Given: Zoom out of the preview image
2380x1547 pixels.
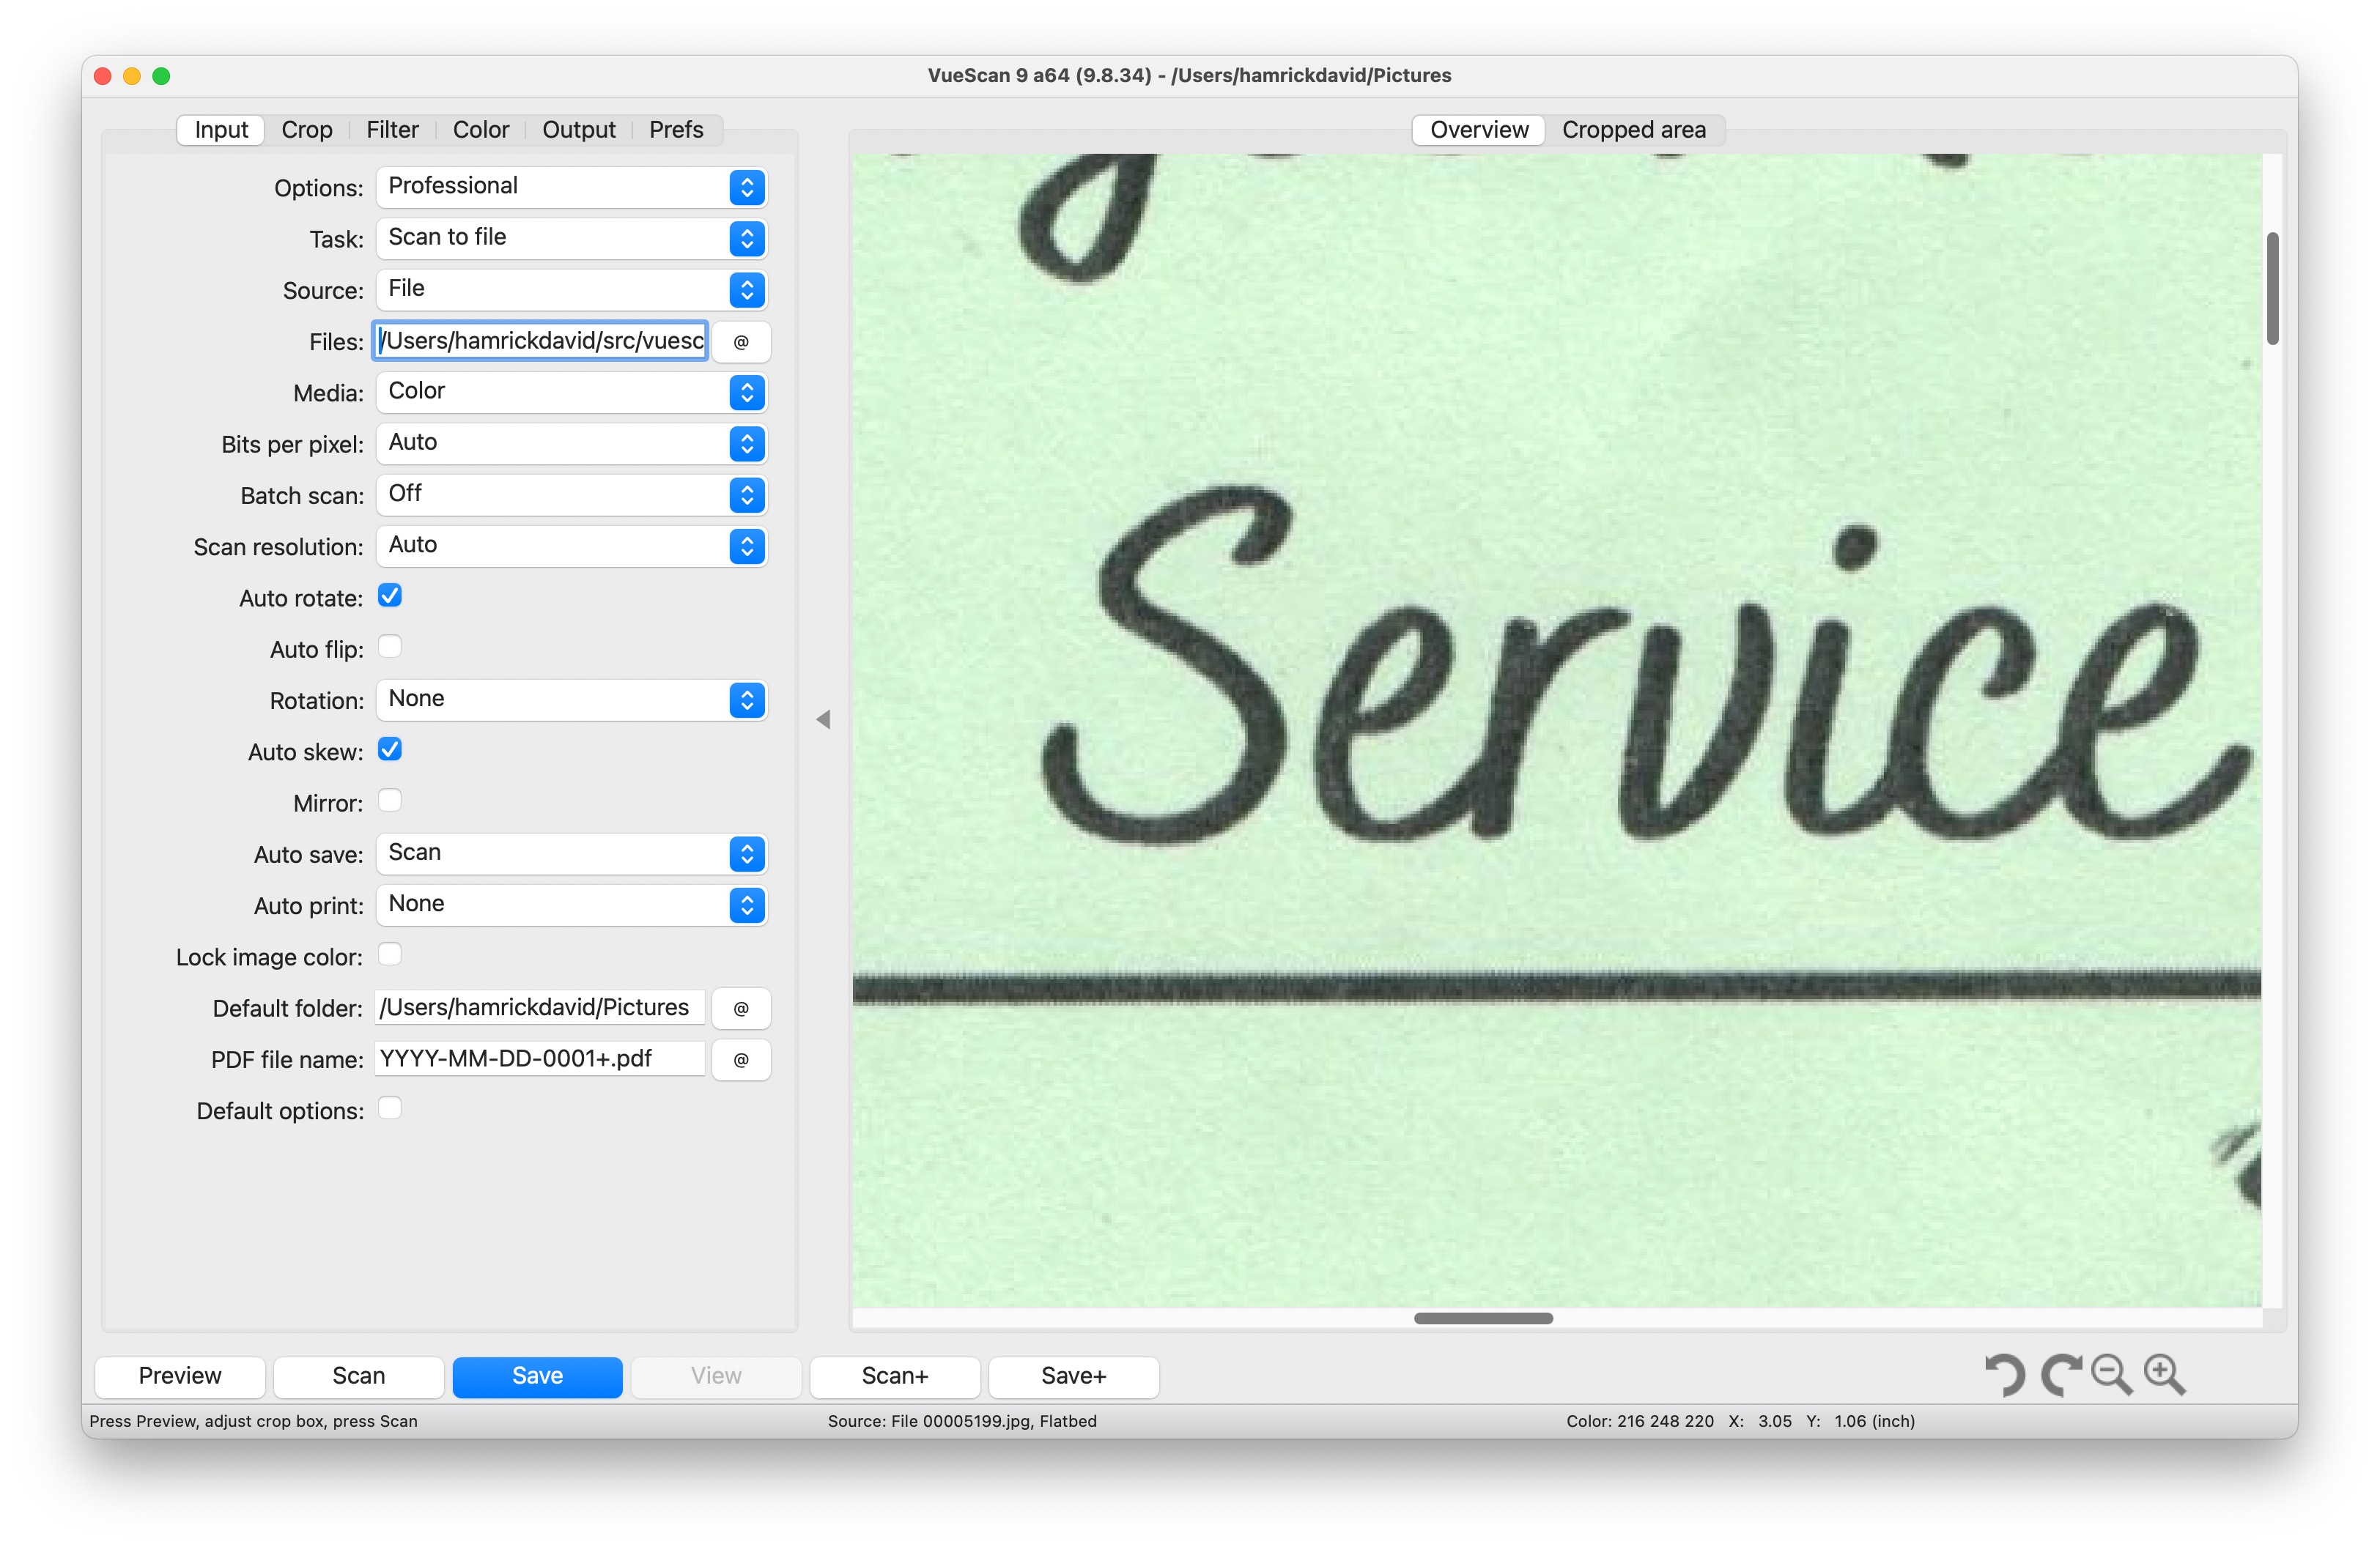Looking at the screenshot, I should (x=2112, y=1375).
